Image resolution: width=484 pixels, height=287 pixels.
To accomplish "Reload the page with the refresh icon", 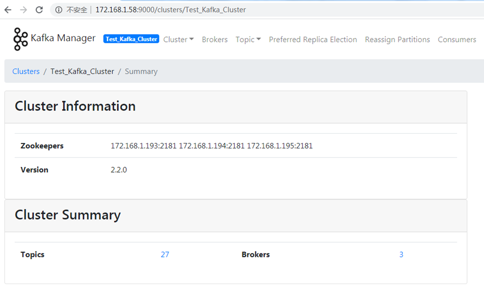I will [39, 10].
